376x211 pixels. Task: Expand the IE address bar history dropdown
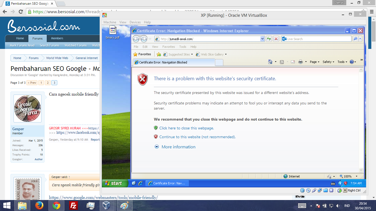262,39
